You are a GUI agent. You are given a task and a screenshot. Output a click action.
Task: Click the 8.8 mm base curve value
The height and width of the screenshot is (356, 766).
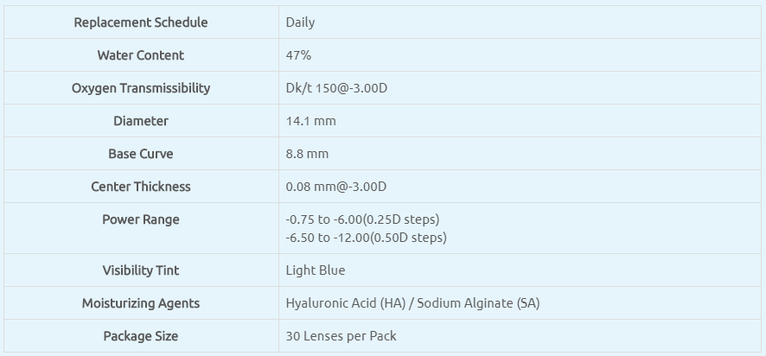coord(307,154)
